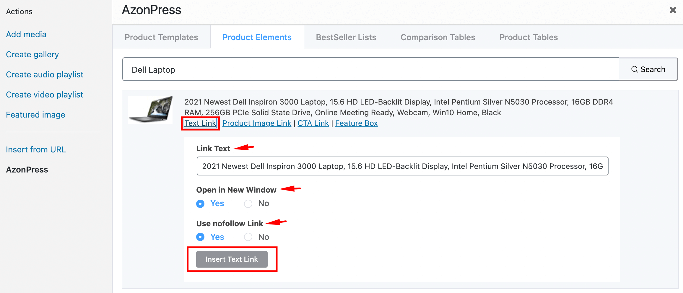Image resolution: width=683 pixels, height=293 pixels.
Task: Click the Link Text input field
Action: coord(402,166)
